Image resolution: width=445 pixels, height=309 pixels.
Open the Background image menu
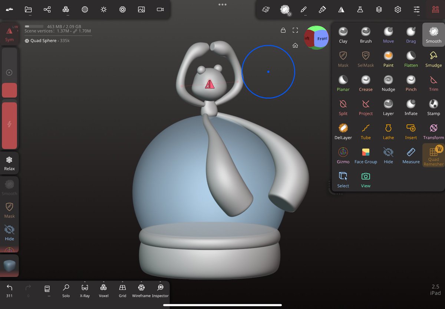coord(141,10)
